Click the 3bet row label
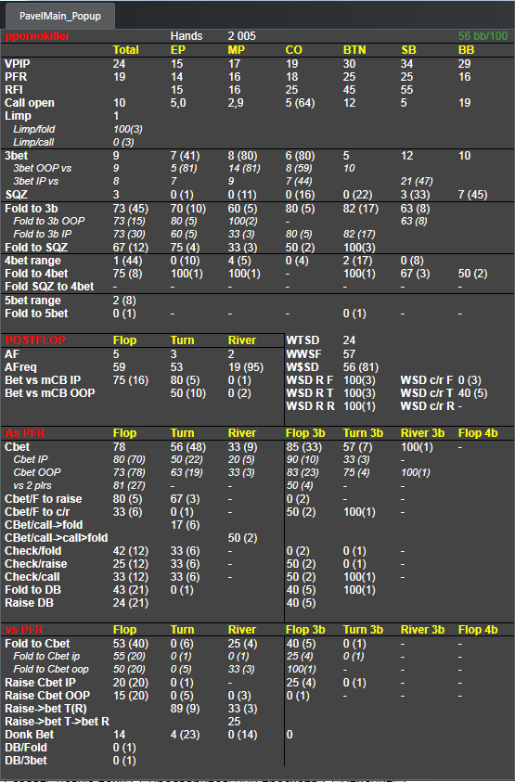The height and width of the screenshot is (782, 515). pyautogui.click(x=17, y=156)
